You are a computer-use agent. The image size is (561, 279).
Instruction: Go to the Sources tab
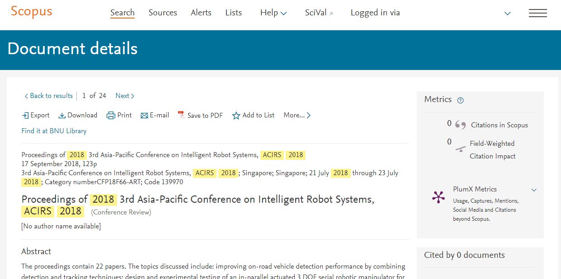click(163, 13)
